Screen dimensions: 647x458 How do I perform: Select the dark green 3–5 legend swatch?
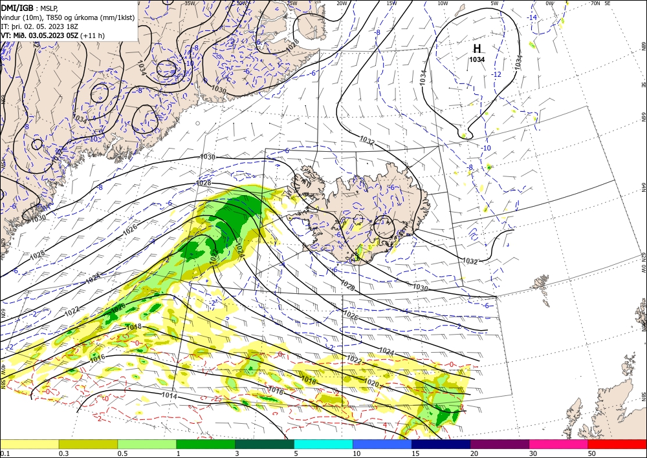tap(265, 444)
